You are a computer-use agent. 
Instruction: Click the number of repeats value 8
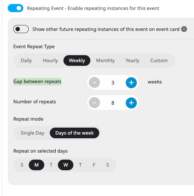coord(113,103)
